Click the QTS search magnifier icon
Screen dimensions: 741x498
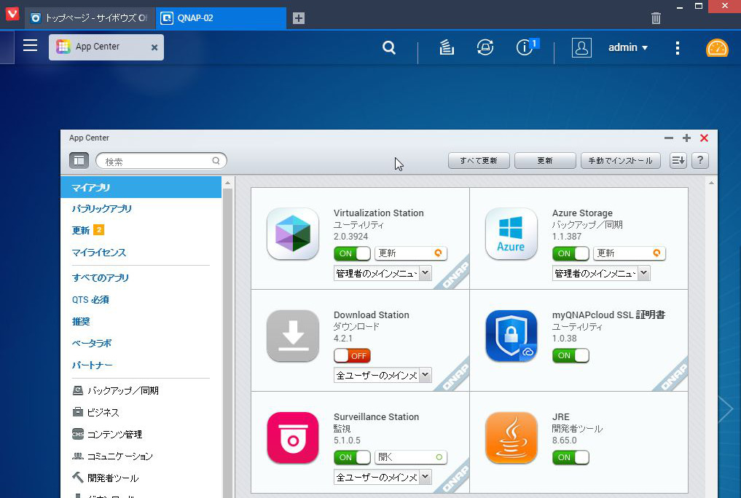click(x=389, y=47)
